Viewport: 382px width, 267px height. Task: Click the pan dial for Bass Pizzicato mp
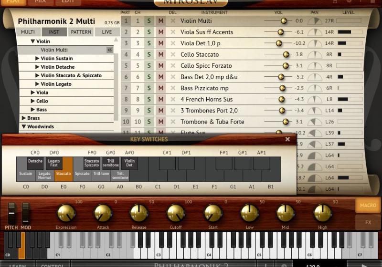pos(314,88)
